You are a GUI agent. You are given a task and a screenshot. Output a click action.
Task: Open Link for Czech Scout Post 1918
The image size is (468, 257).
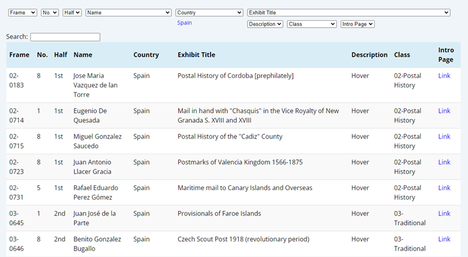tap(444, 239)
